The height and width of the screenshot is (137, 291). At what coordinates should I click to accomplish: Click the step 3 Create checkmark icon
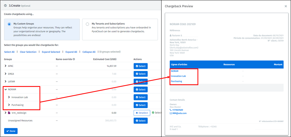pos(6,5)
